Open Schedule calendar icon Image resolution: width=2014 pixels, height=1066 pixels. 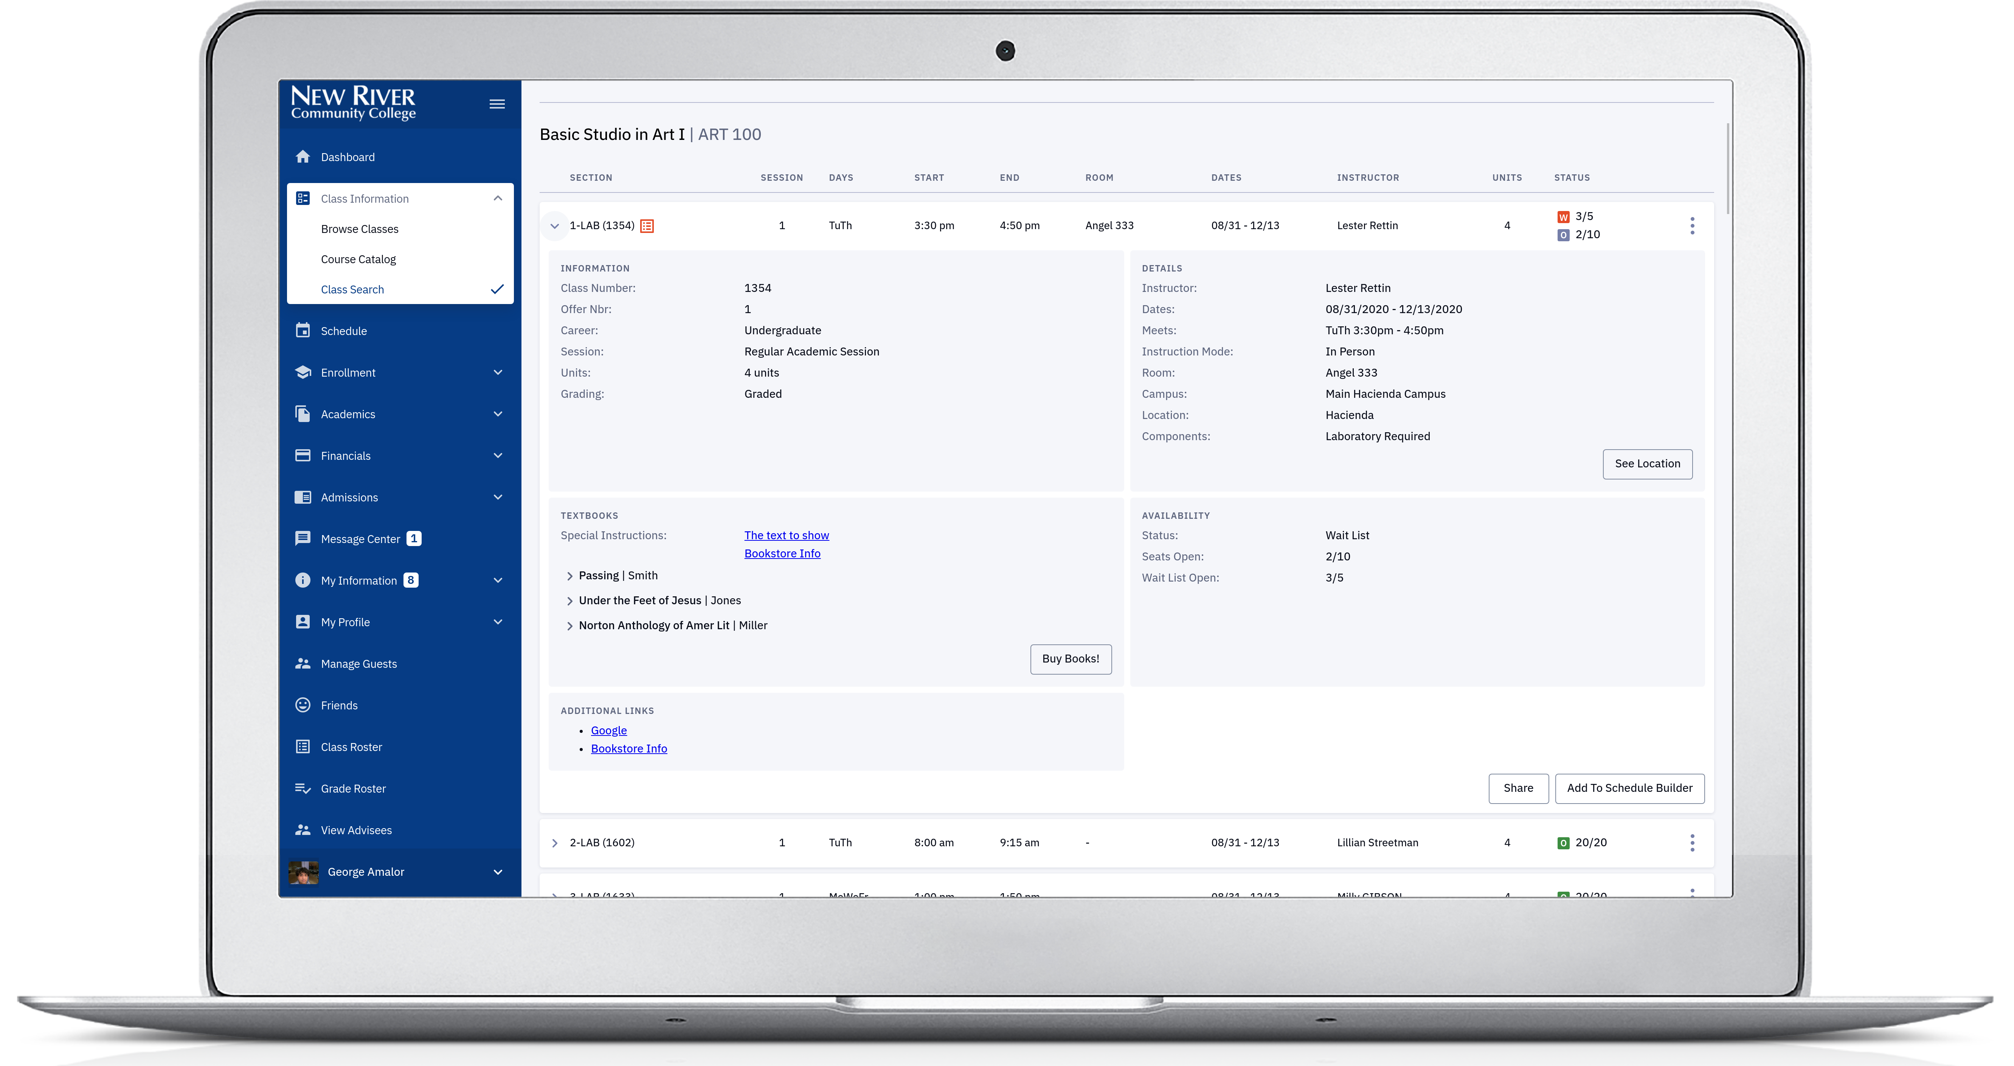303,330
